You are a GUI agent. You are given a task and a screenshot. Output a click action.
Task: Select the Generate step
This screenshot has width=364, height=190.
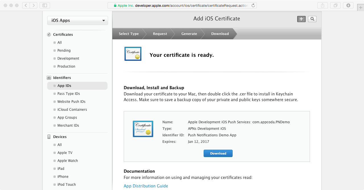pyautogui.click(x=189, y=34)
